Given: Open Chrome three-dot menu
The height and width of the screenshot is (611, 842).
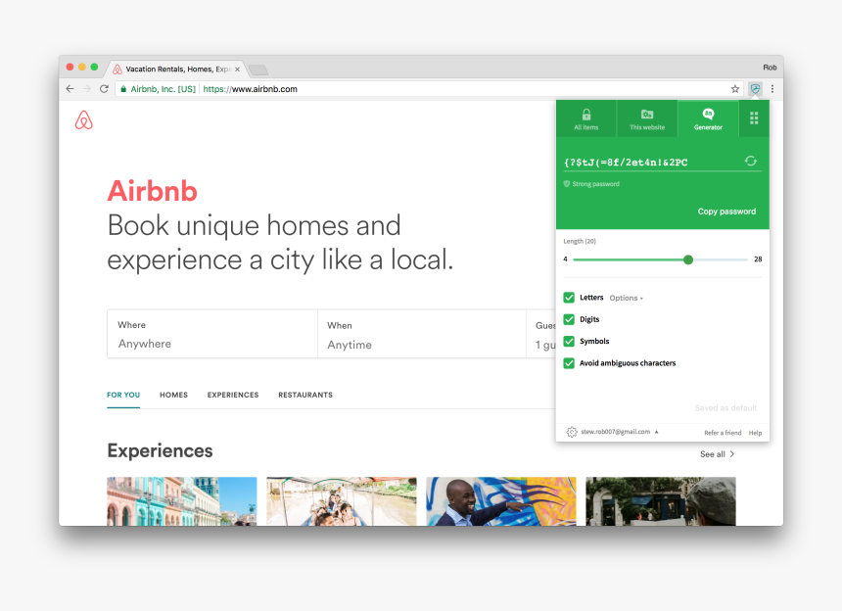Looking at the screenshot, I should (x=772, y=89).
